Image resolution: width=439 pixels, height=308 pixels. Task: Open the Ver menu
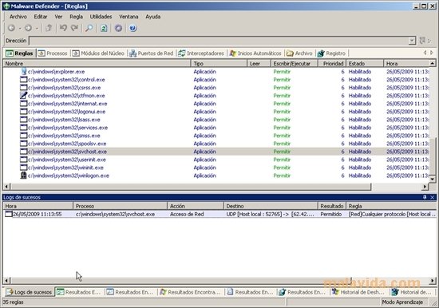click(58, 17)
